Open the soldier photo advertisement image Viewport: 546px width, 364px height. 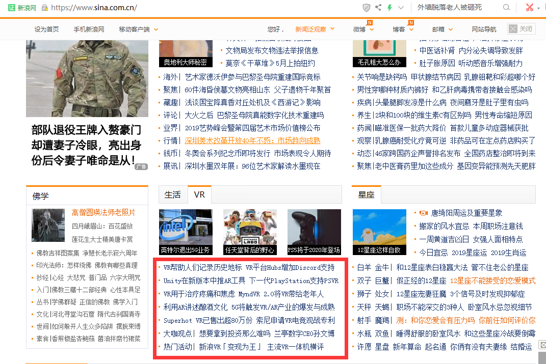click(x=87, y=78)
